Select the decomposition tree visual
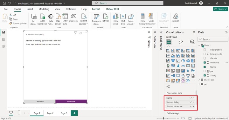The height and width of the screenshot is (120, 229). pos(173,76)
